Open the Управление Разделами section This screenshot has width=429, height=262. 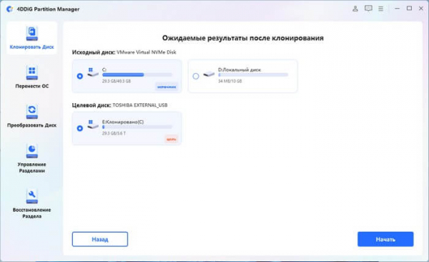(x=31, y=158)
